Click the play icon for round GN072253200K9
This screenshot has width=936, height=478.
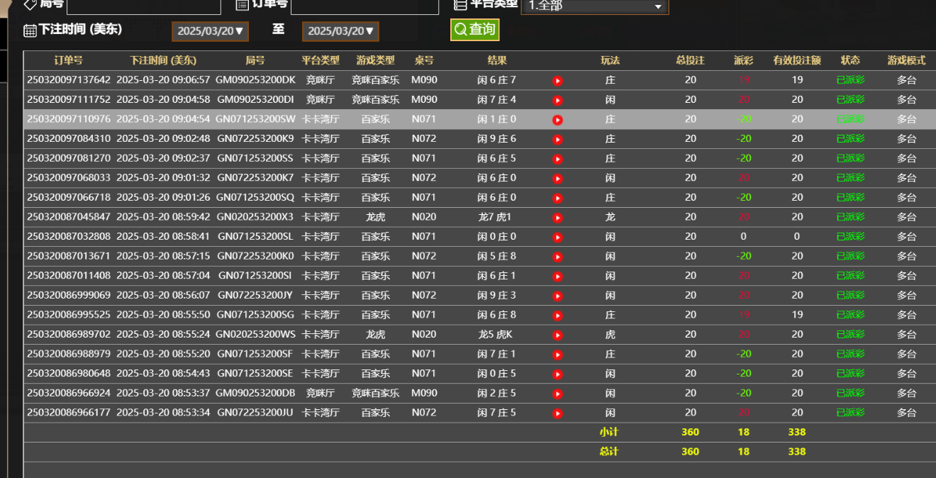557,140
